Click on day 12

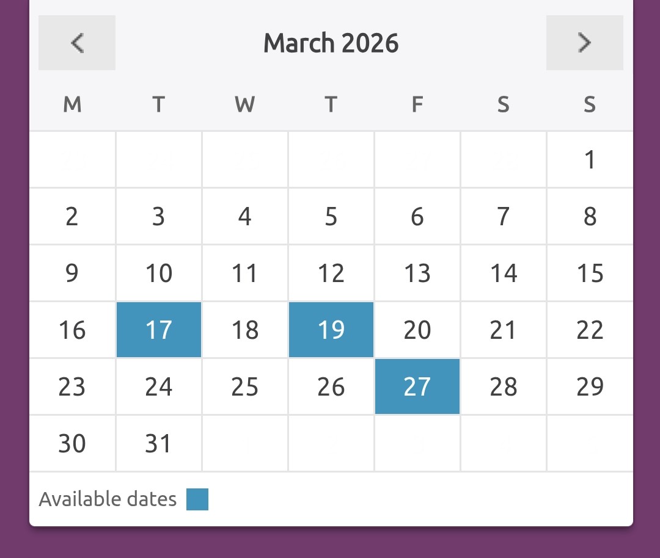tap(331, 273)
